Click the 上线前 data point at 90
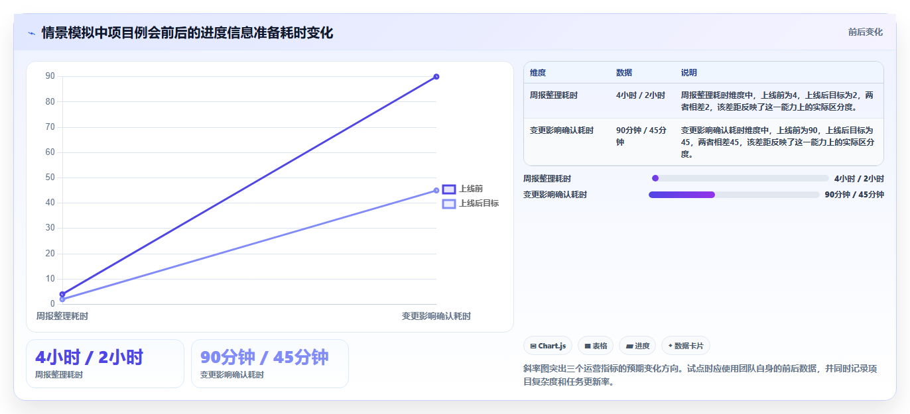Viewport: 910px width, 414px height. [x=436, y=77]
